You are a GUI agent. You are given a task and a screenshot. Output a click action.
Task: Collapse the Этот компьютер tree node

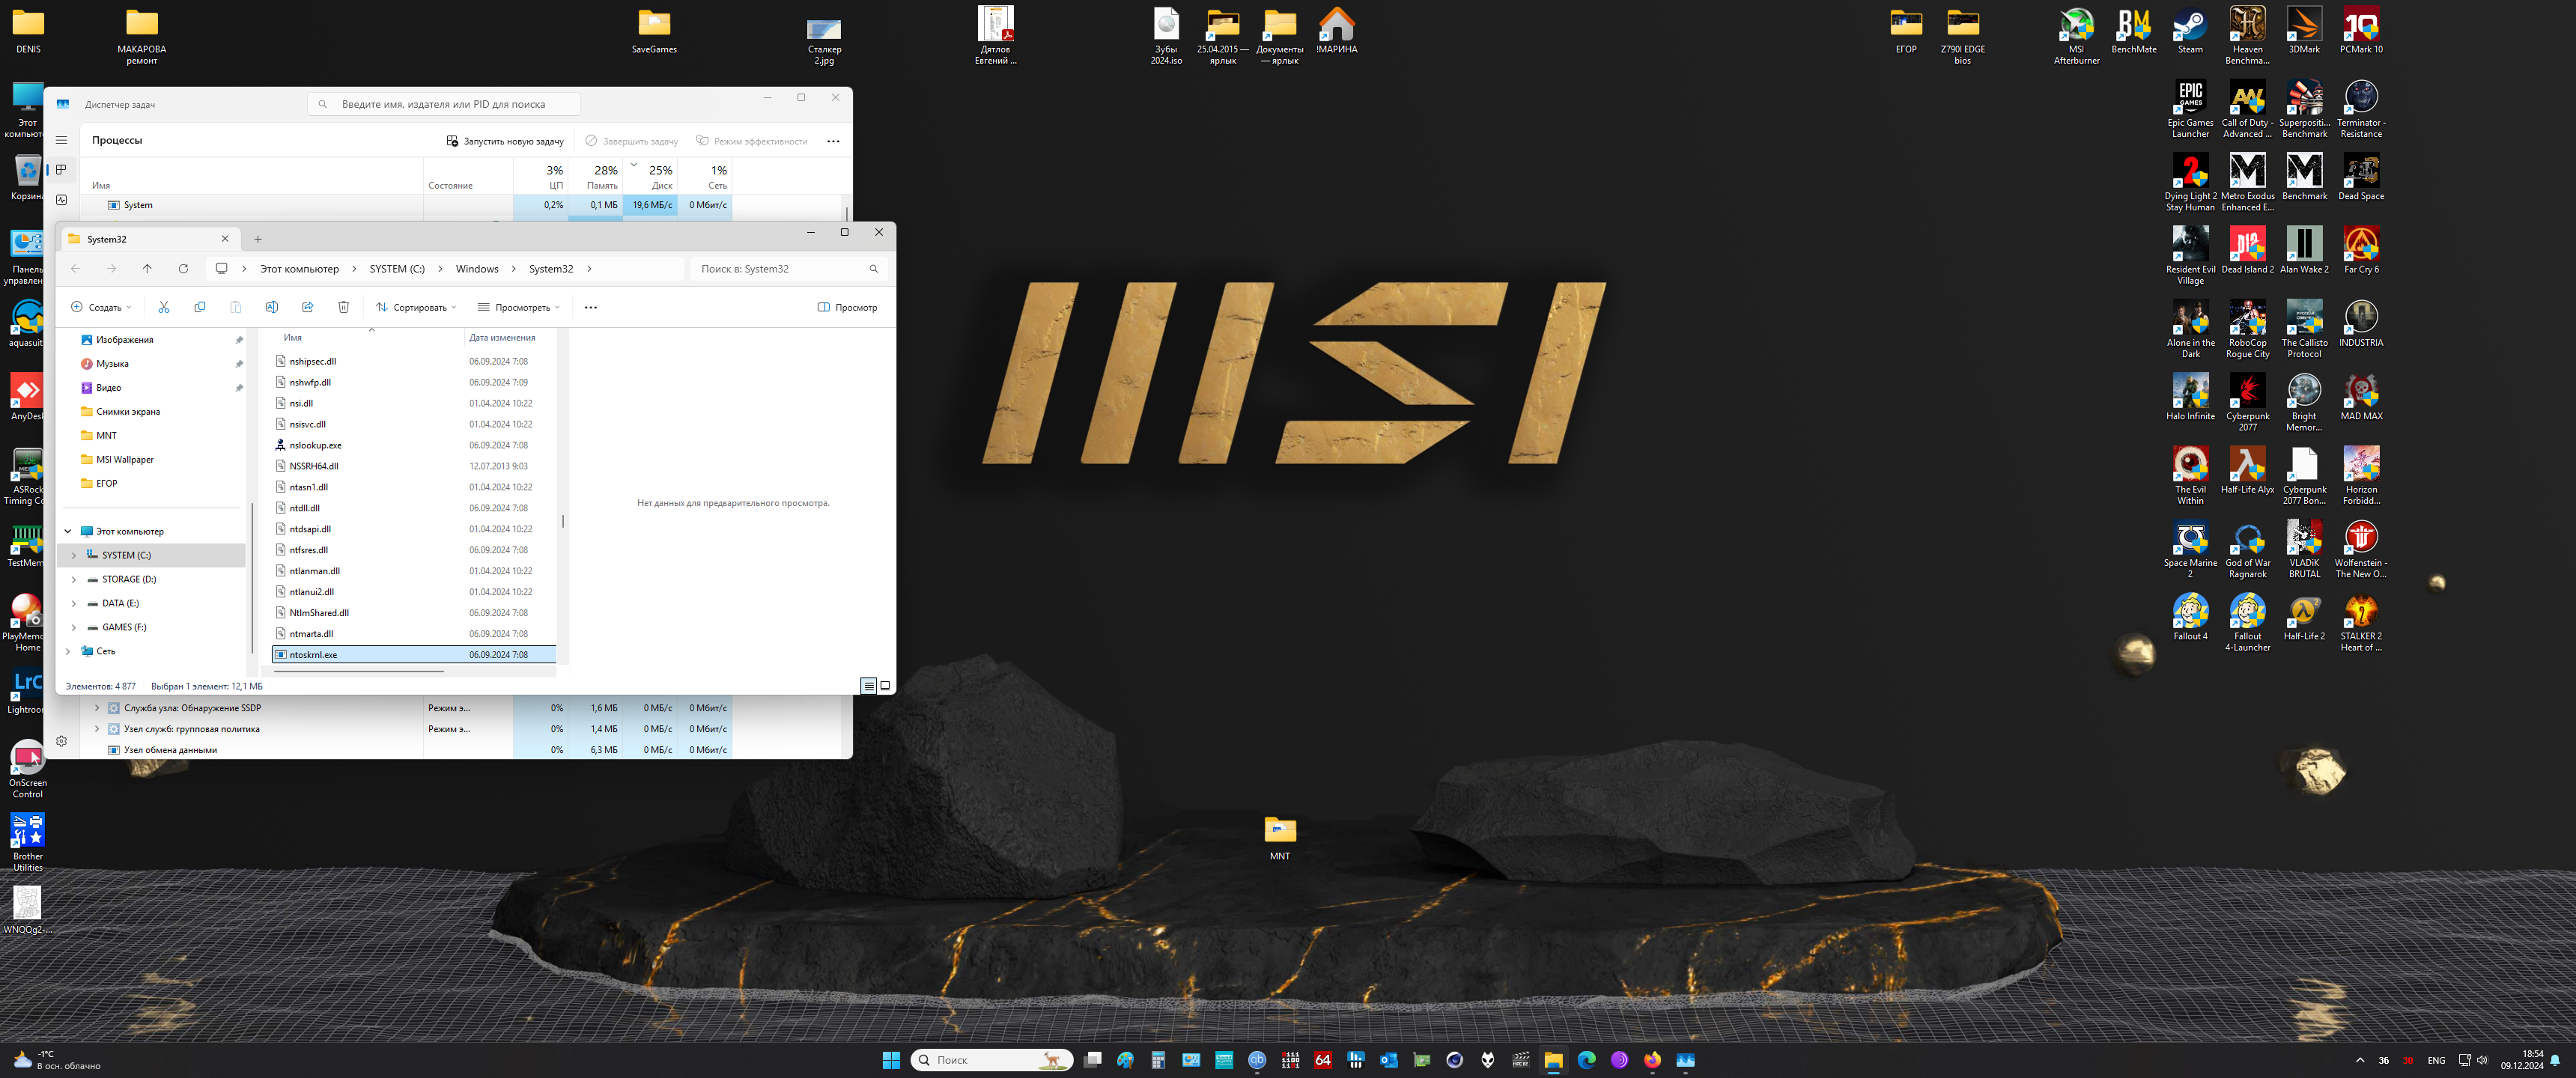(x=68, y=531)
